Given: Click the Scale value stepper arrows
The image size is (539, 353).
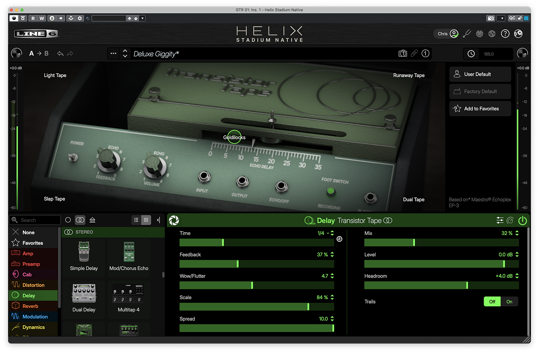Looking at the screenshot, I should pyautogui.click(x=332, y=297).
